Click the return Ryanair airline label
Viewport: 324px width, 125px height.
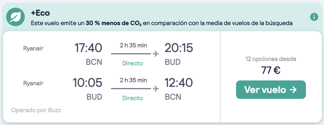pos(33,83)
